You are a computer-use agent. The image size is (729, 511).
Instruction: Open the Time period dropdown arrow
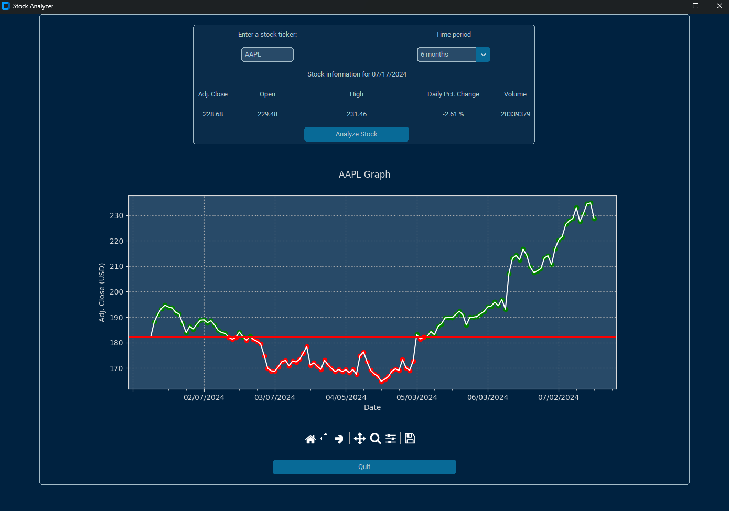(483, 55)
